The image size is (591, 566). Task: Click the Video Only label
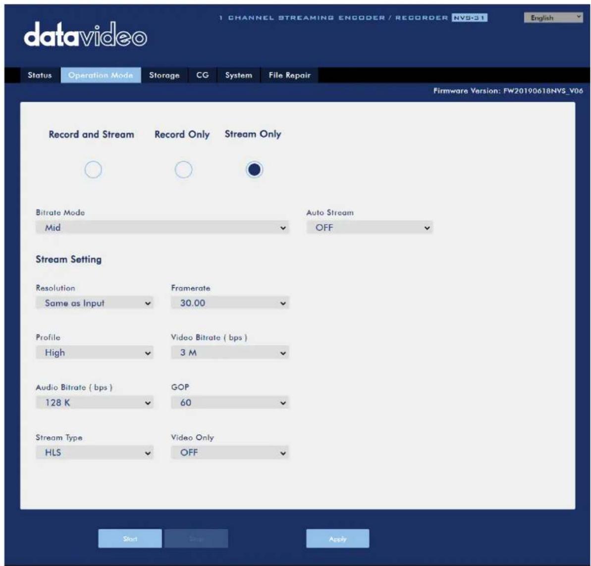(x=192, y=438)
